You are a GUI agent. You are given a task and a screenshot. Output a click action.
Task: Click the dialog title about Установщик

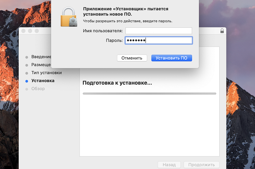click(126, 12)
